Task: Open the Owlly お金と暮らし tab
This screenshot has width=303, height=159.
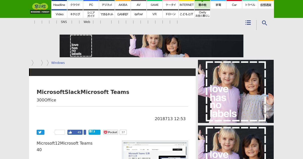Action: click(202, 14)
